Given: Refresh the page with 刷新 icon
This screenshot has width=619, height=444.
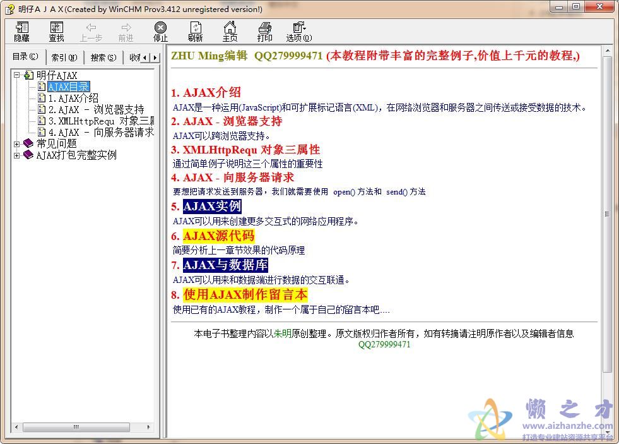Looking at the screenshot, I should pyautogui.click(x=195, y=30).
